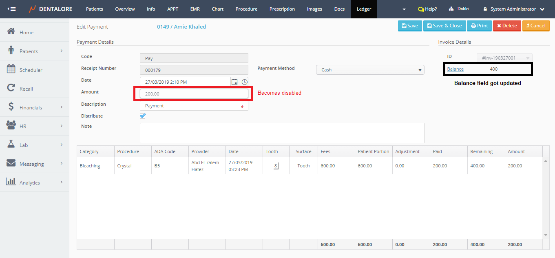Open the EMR tab
The width and height of the screenshot is (555, 258).
[x=195, y=9]
